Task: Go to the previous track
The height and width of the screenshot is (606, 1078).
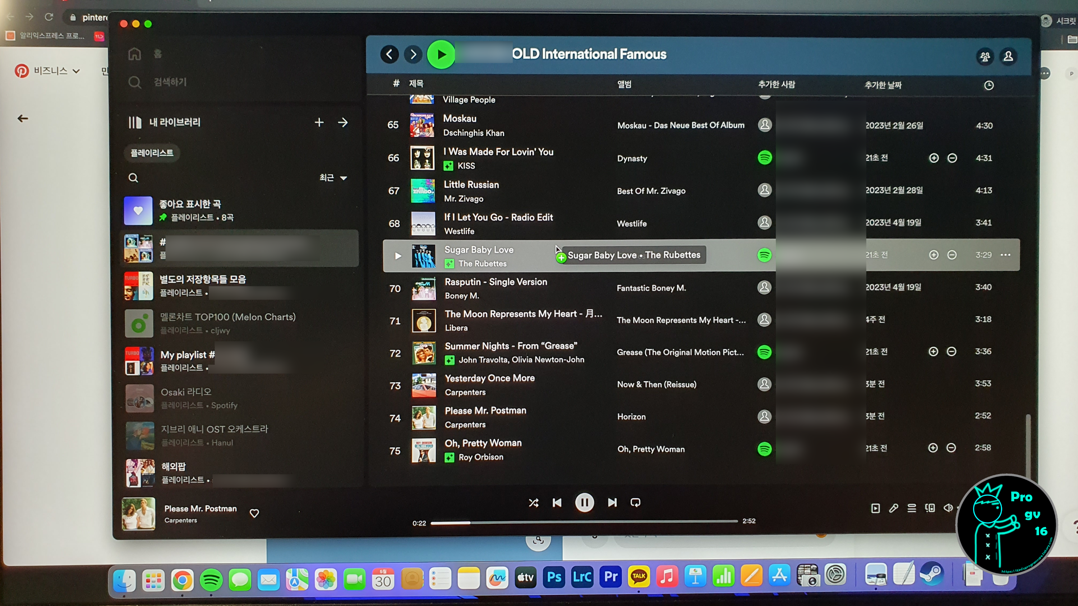Action: tap(557, 502)
